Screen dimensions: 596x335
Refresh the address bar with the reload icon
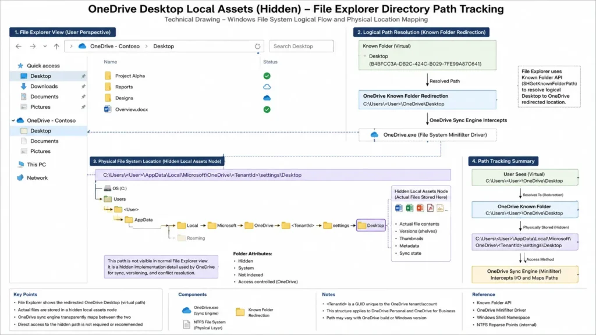pos(257,47)
